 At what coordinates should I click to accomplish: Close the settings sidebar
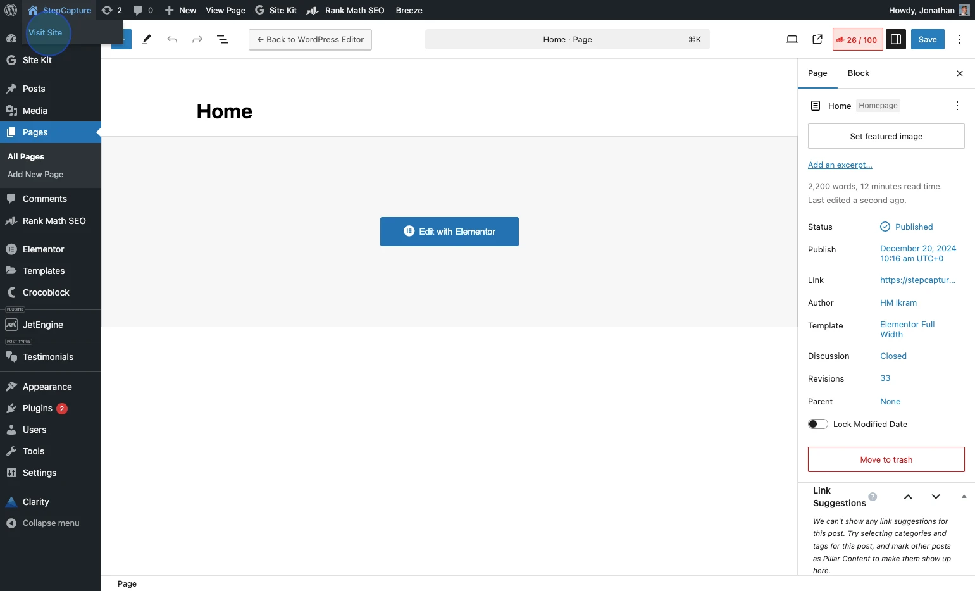(960, 73)
